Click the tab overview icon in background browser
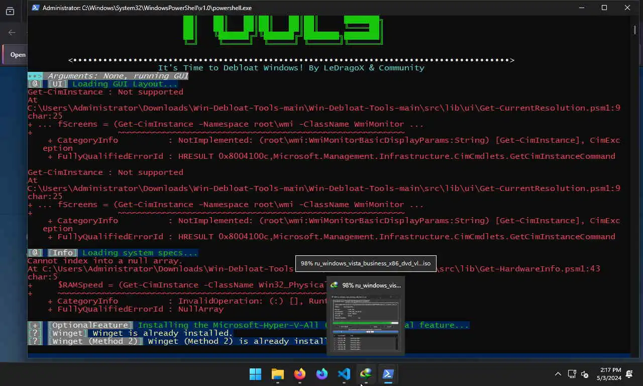The height and width of the screenshot is (386, 643). pos(10,11)
